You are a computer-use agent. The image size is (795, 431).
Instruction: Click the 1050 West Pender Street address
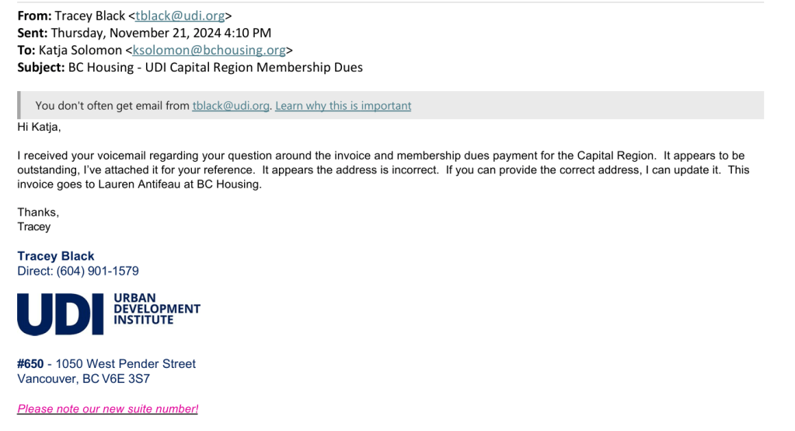[x=125, y=363]
